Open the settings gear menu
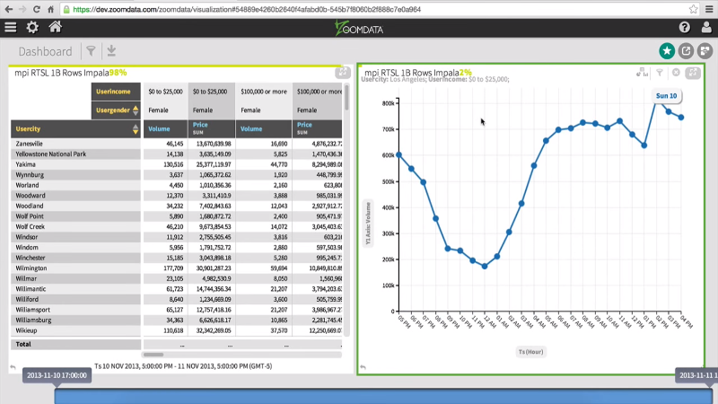The image size is (718, 404). click(x=32, y=28)
